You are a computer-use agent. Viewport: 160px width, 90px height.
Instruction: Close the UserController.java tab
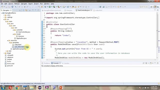point(91,10)
